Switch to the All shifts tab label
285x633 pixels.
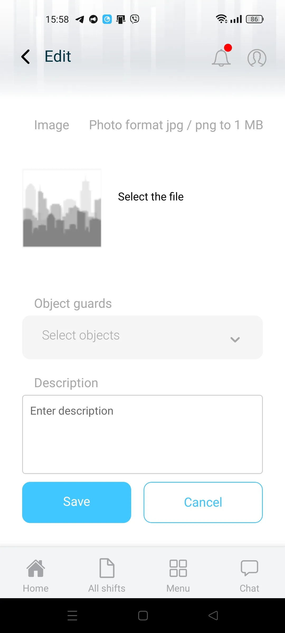(107, 588)
